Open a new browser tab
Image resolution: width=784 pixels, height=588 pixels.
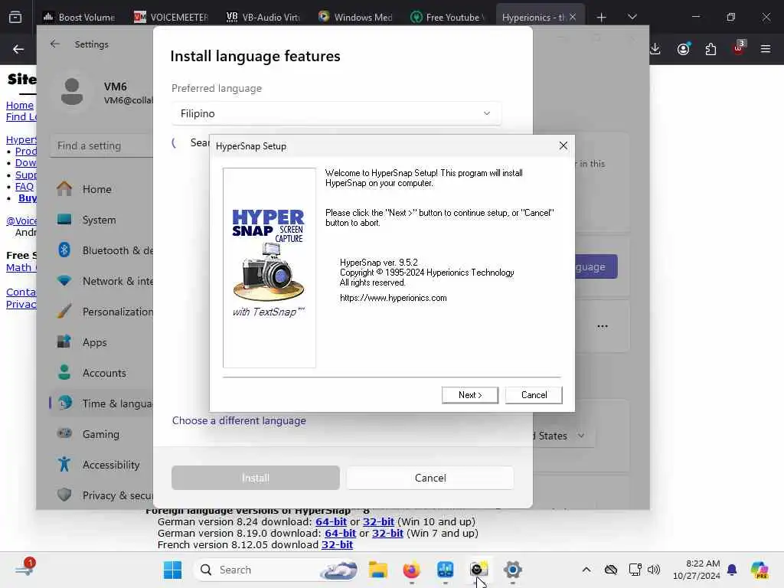click(602, 18)
